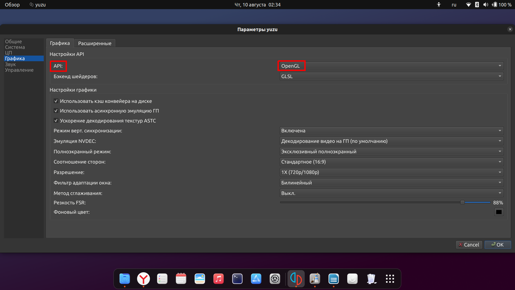Open the paintbrush app in the dock
515x290 pixels.
pos(315,279)
